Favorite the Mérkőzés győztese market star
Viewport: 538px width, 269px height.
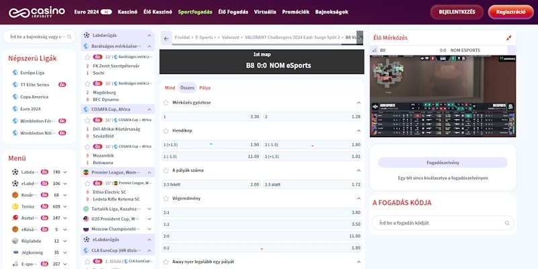[x=166, y=103]
